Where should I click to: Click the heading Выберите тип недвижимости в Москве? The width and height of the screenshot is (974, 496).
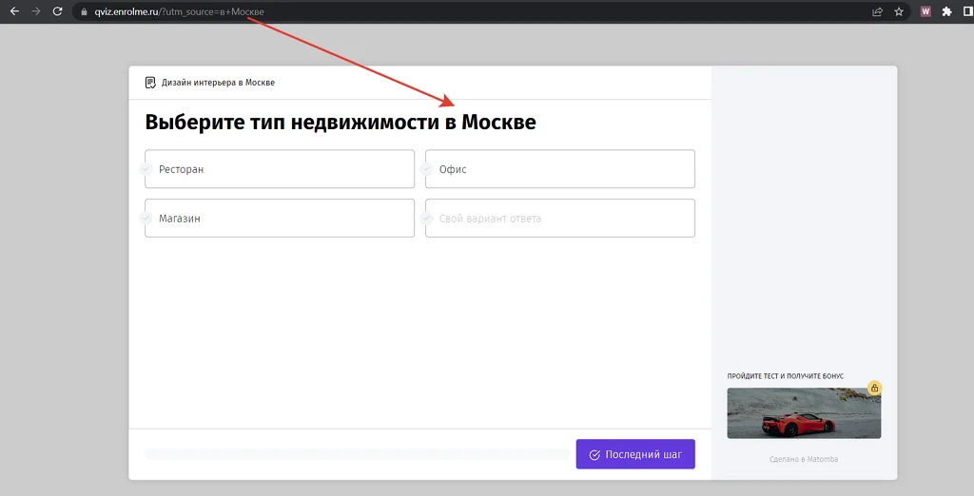[341, 122]
